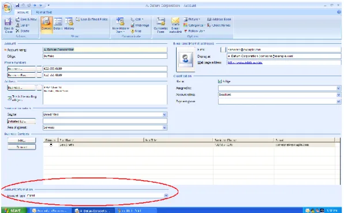Open the small arrow beside Business address button

point(39,88)
